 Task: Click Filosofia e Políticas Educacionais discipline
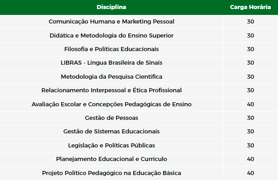111,49
